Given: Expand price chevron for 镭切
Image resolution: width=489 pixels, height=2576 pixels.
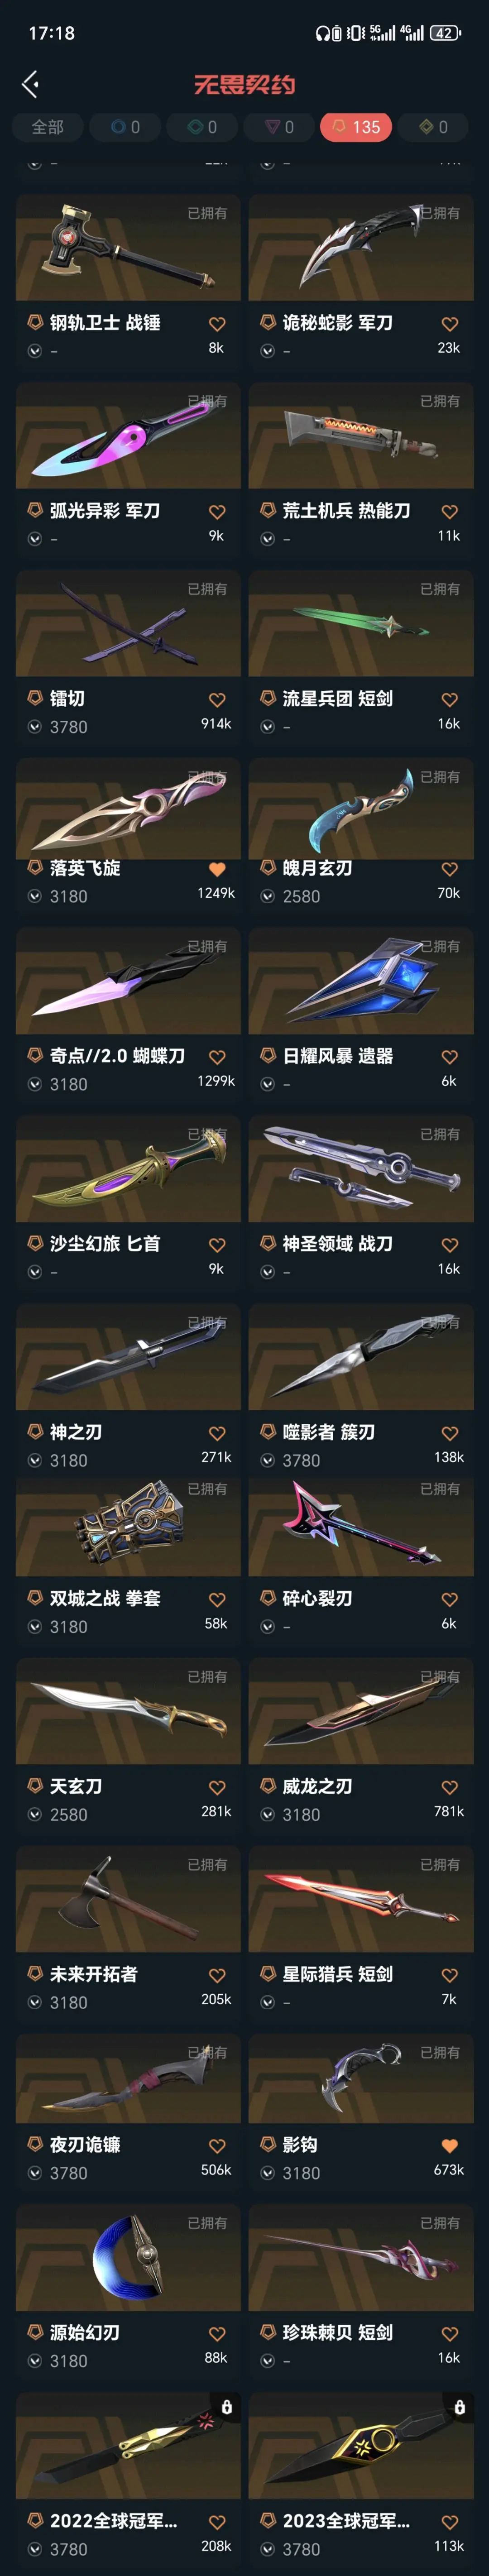Looking at the screenshot, I should 35,727.
